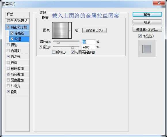Click the 缩放 scale slider handle

pyautogui.click(x=58, y=42)
